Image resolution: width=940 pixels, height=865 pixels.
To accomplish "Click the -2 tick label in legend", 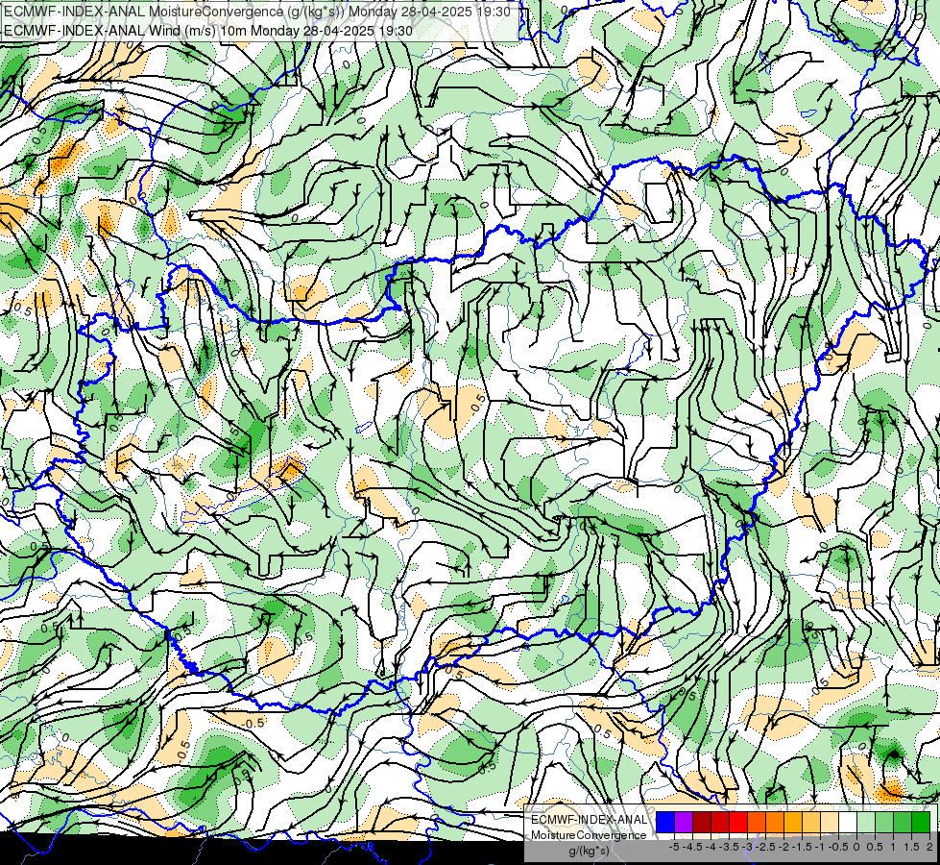I will pos(784,847).
